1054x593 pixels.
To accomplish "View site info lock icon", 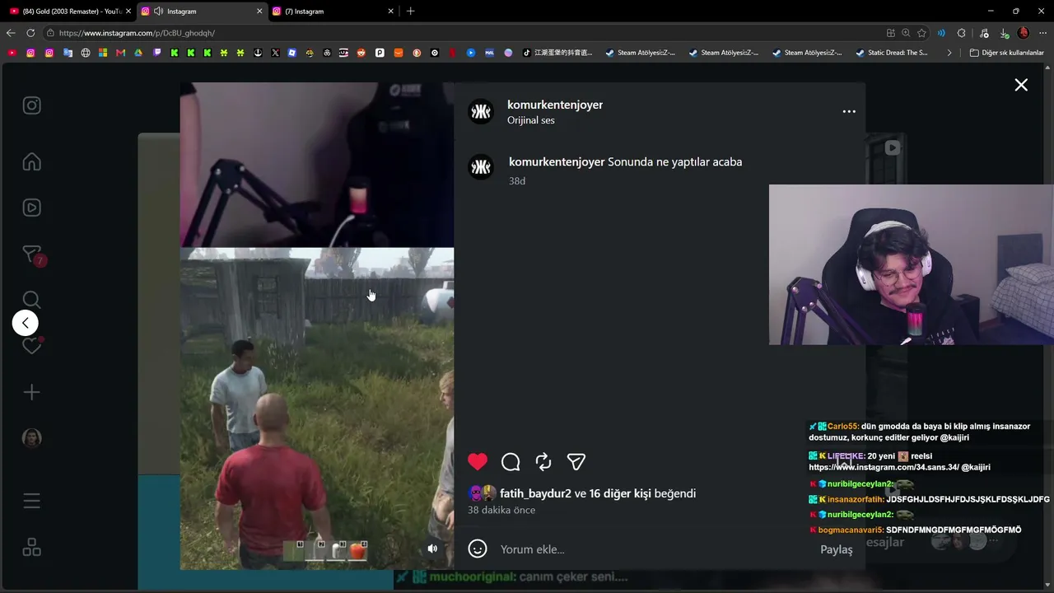I will (50, 33).
